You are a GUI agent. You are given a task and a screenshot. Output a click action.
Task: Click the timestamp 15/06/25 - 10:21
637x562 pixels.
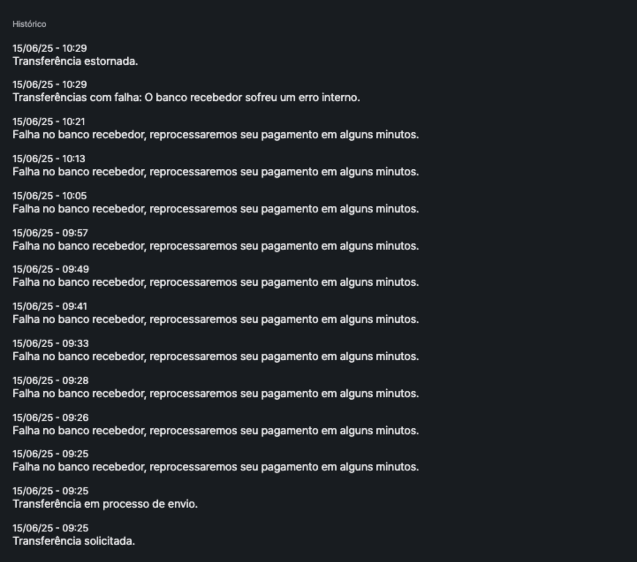coord(49,122)
